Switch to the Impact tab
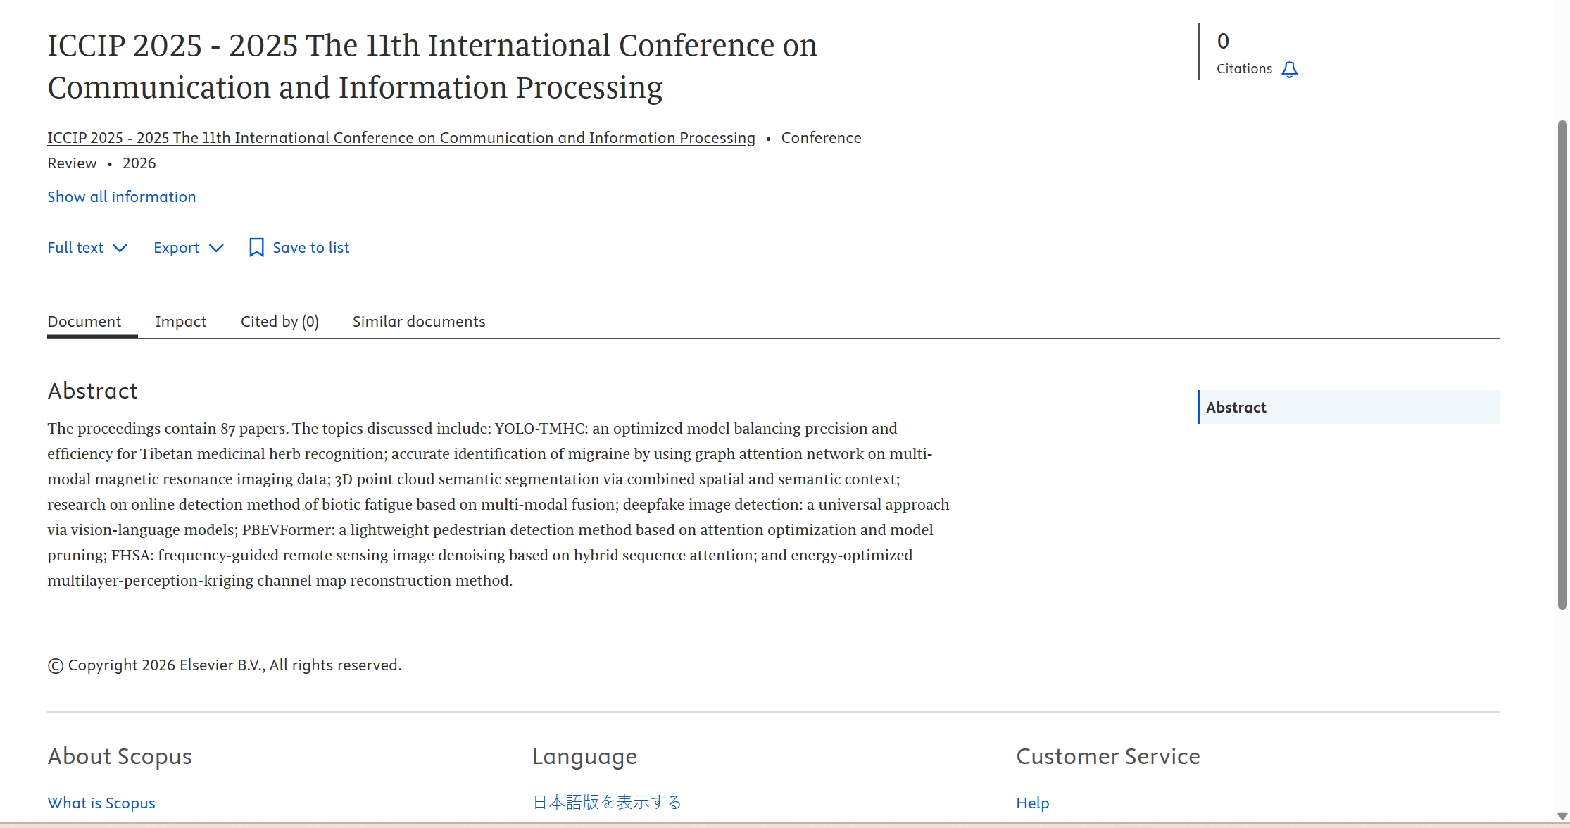1570x828 pixels. coord(180,322)
